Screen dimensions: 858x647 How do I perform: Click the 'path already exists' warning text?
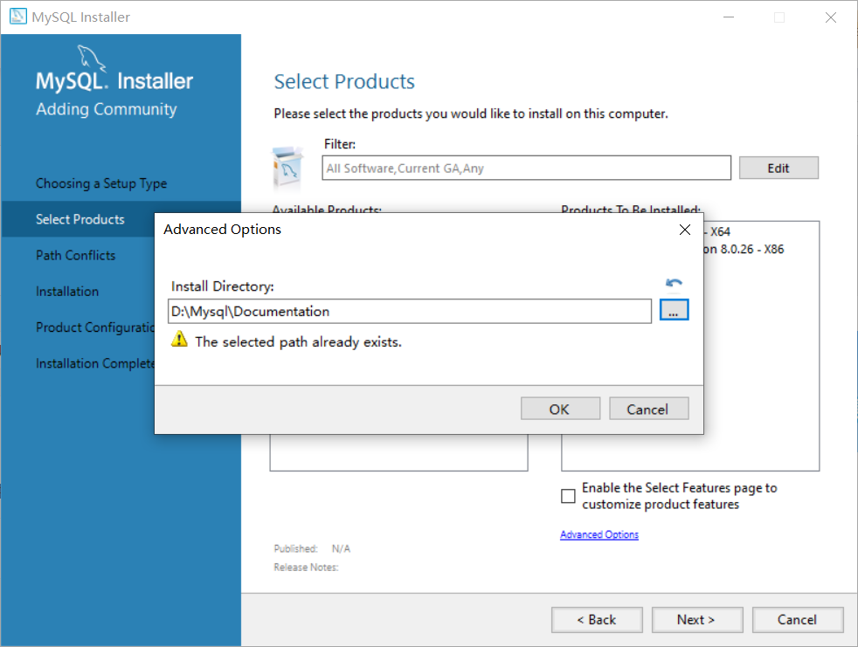pos(298,341)
